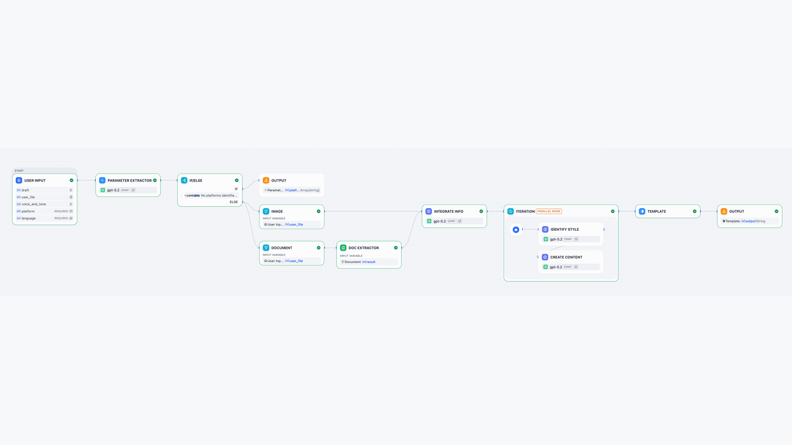Click the orange icon of the Output node after Template
The image size is (792, 445).
724,211
